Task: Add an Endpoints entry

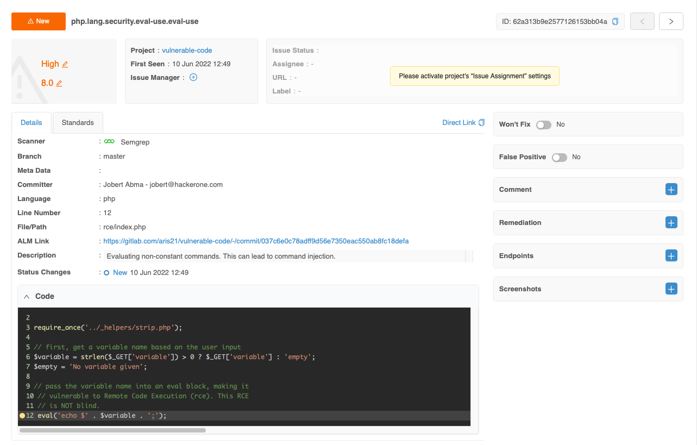Action: (671, 256)
